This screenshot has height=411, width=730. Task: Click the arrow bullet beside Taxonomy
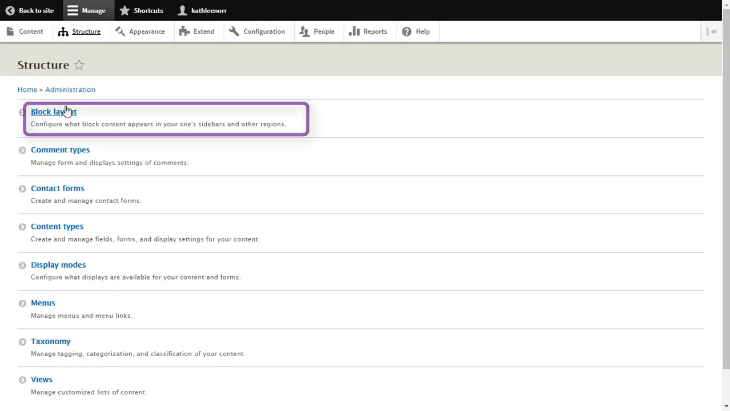pyautogui.click(x=22, y=341)
